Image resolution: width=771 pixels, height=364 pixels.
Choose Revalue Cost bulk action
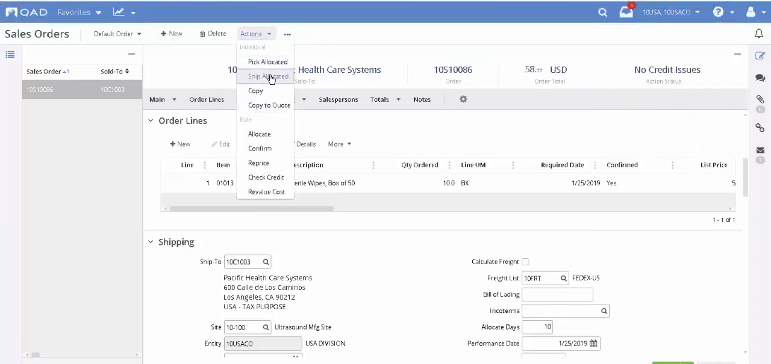(265, 192)
